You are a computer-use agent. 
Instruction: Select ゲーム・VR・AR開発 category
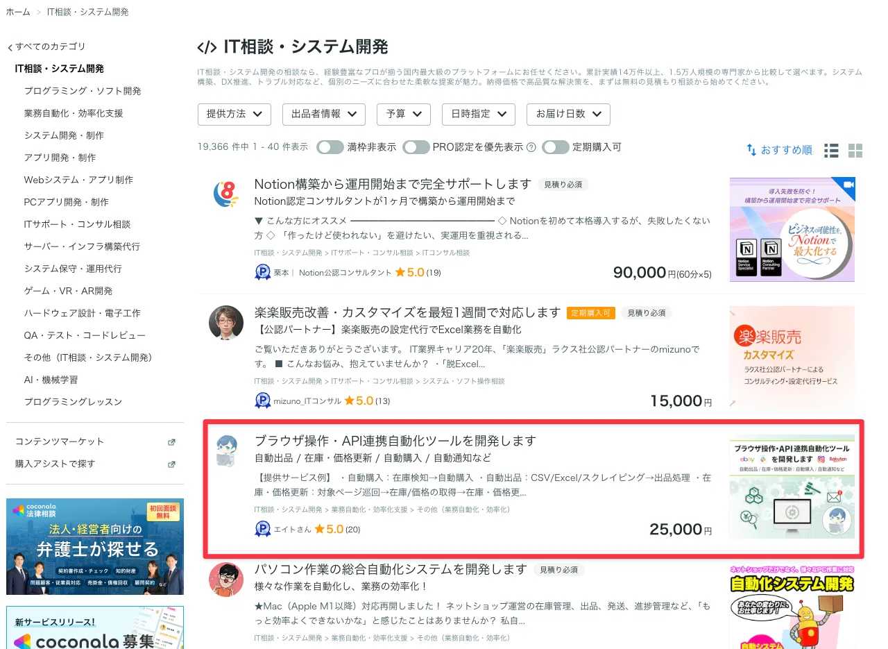68,291
